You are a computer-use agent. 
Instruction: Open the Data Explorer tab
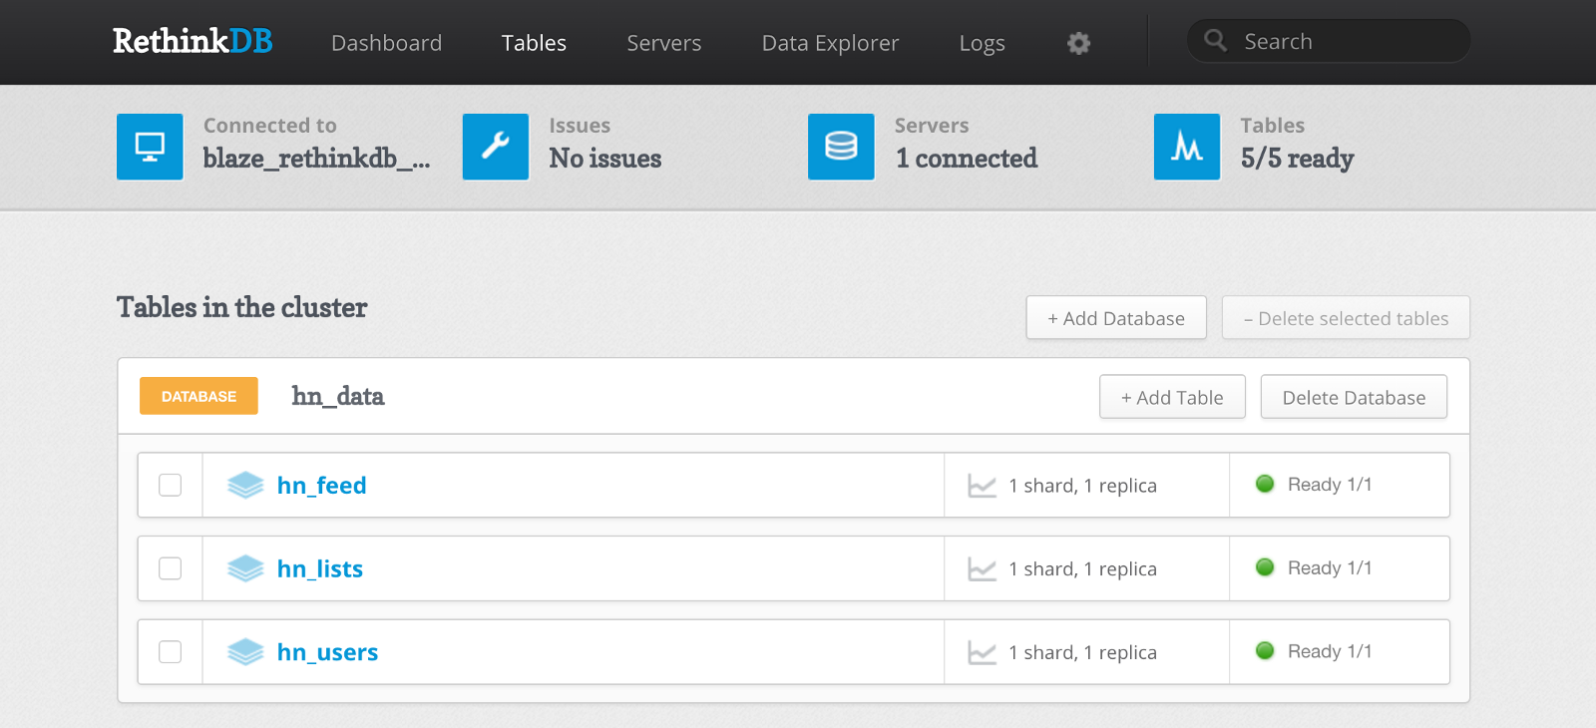[x=830, y=43]
